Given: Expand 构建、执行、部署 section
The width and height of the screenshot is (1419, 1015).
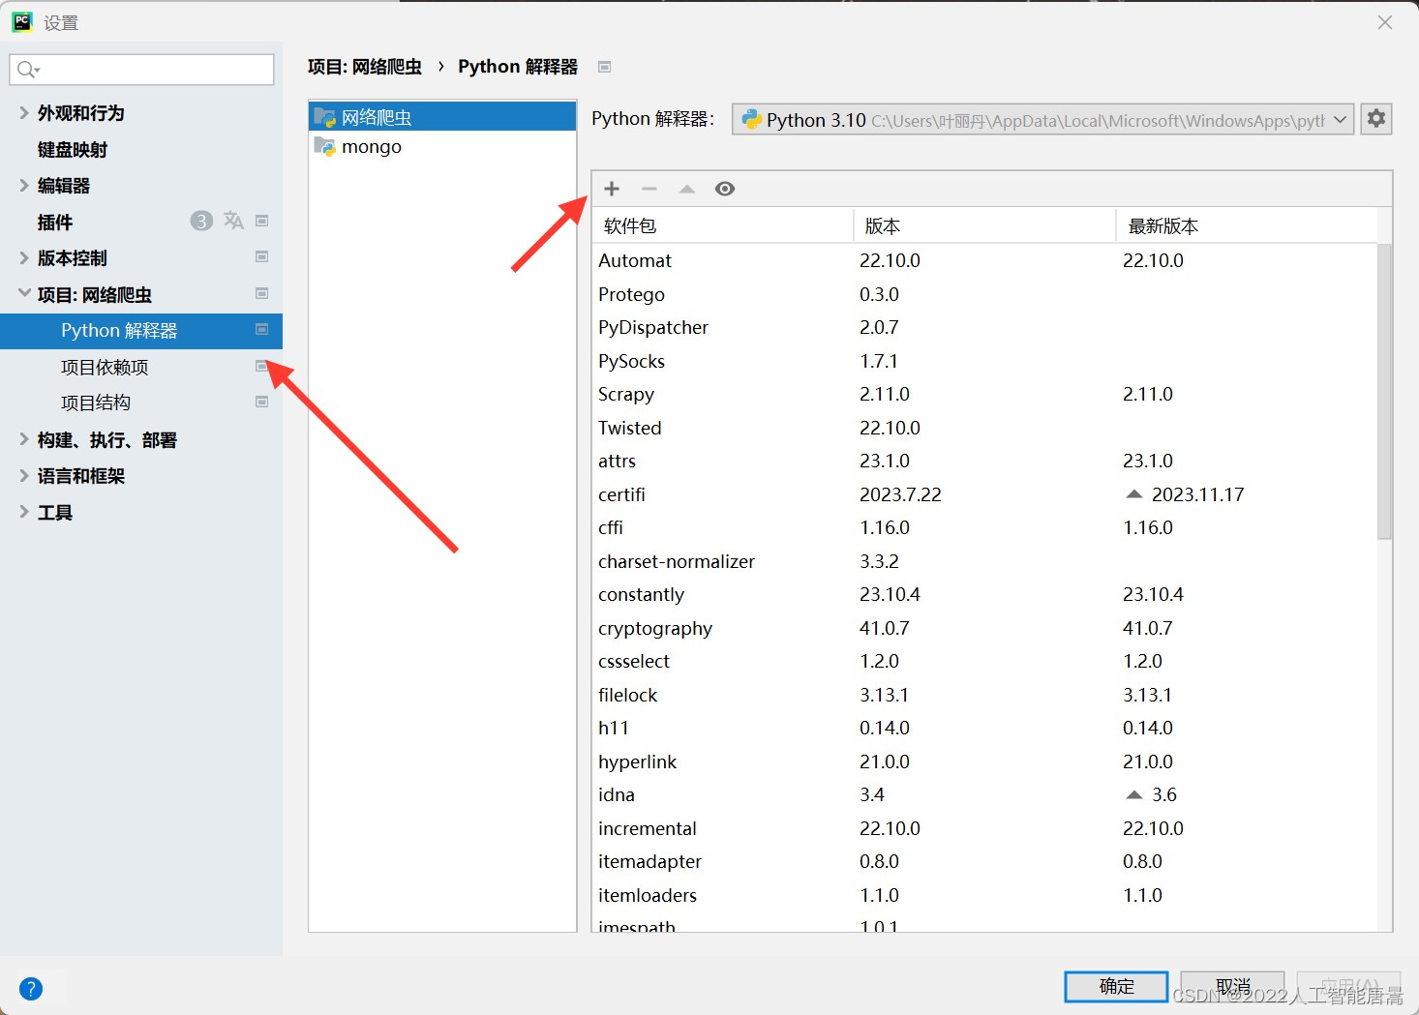Looking at the screenshot, I should coord(24,439).
